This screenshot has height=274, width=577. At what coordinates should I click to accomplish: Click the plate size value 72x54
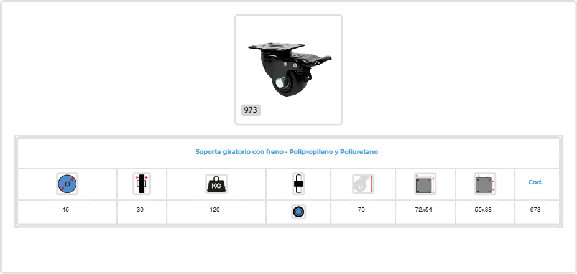point(423,209)
